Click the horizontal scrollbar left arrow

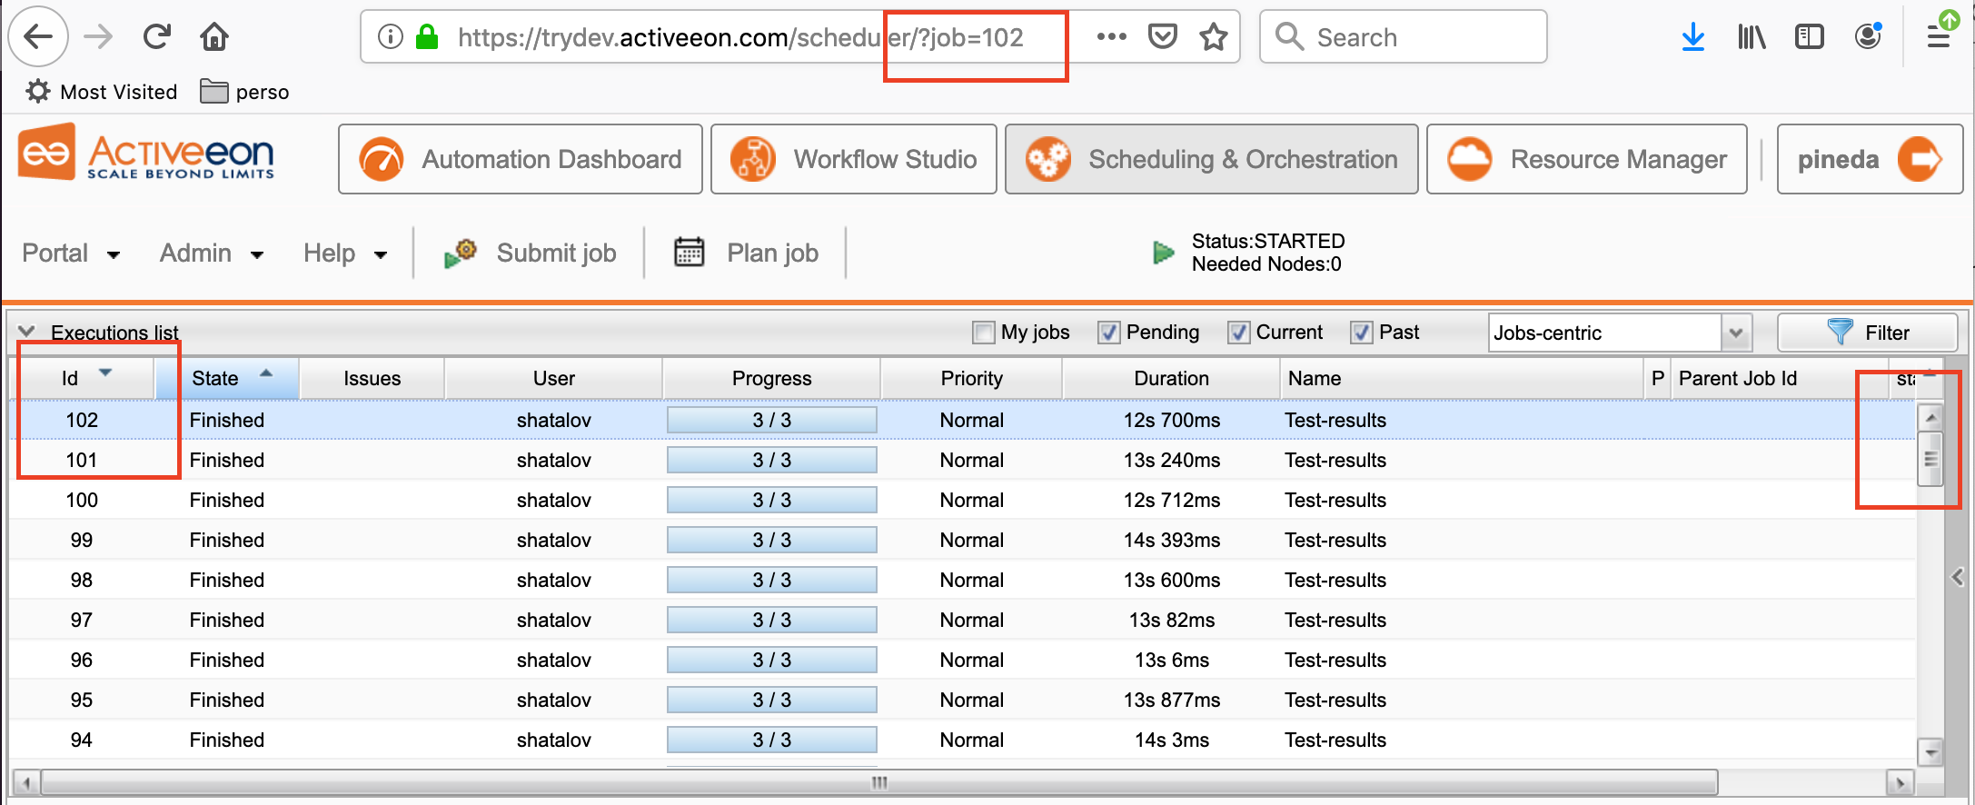(26, 782)
